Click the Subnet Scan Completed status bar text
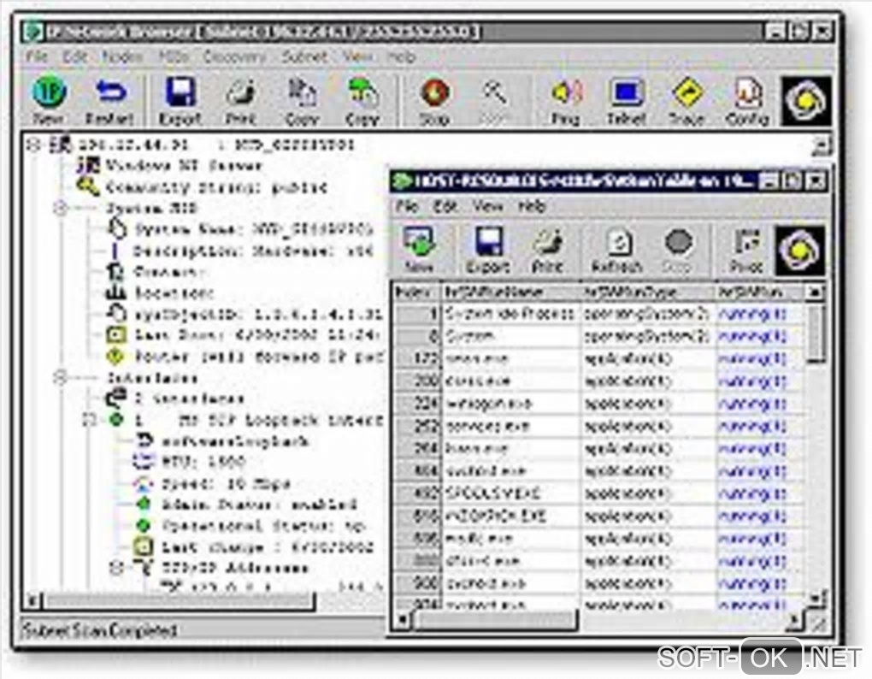 99,630
